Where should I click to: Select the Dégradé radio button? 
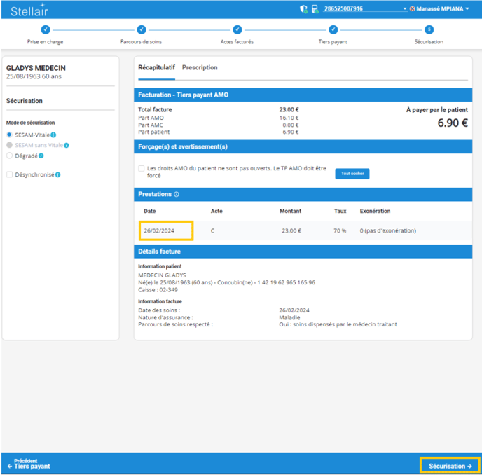pyautogui.click(x=9, y=156)
